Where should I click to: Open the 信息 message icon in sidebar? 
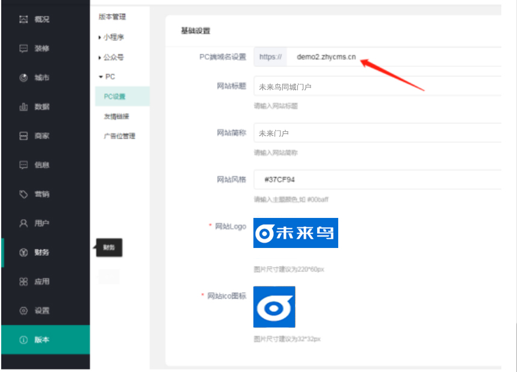pyautogui.click(x=23, y=165)
